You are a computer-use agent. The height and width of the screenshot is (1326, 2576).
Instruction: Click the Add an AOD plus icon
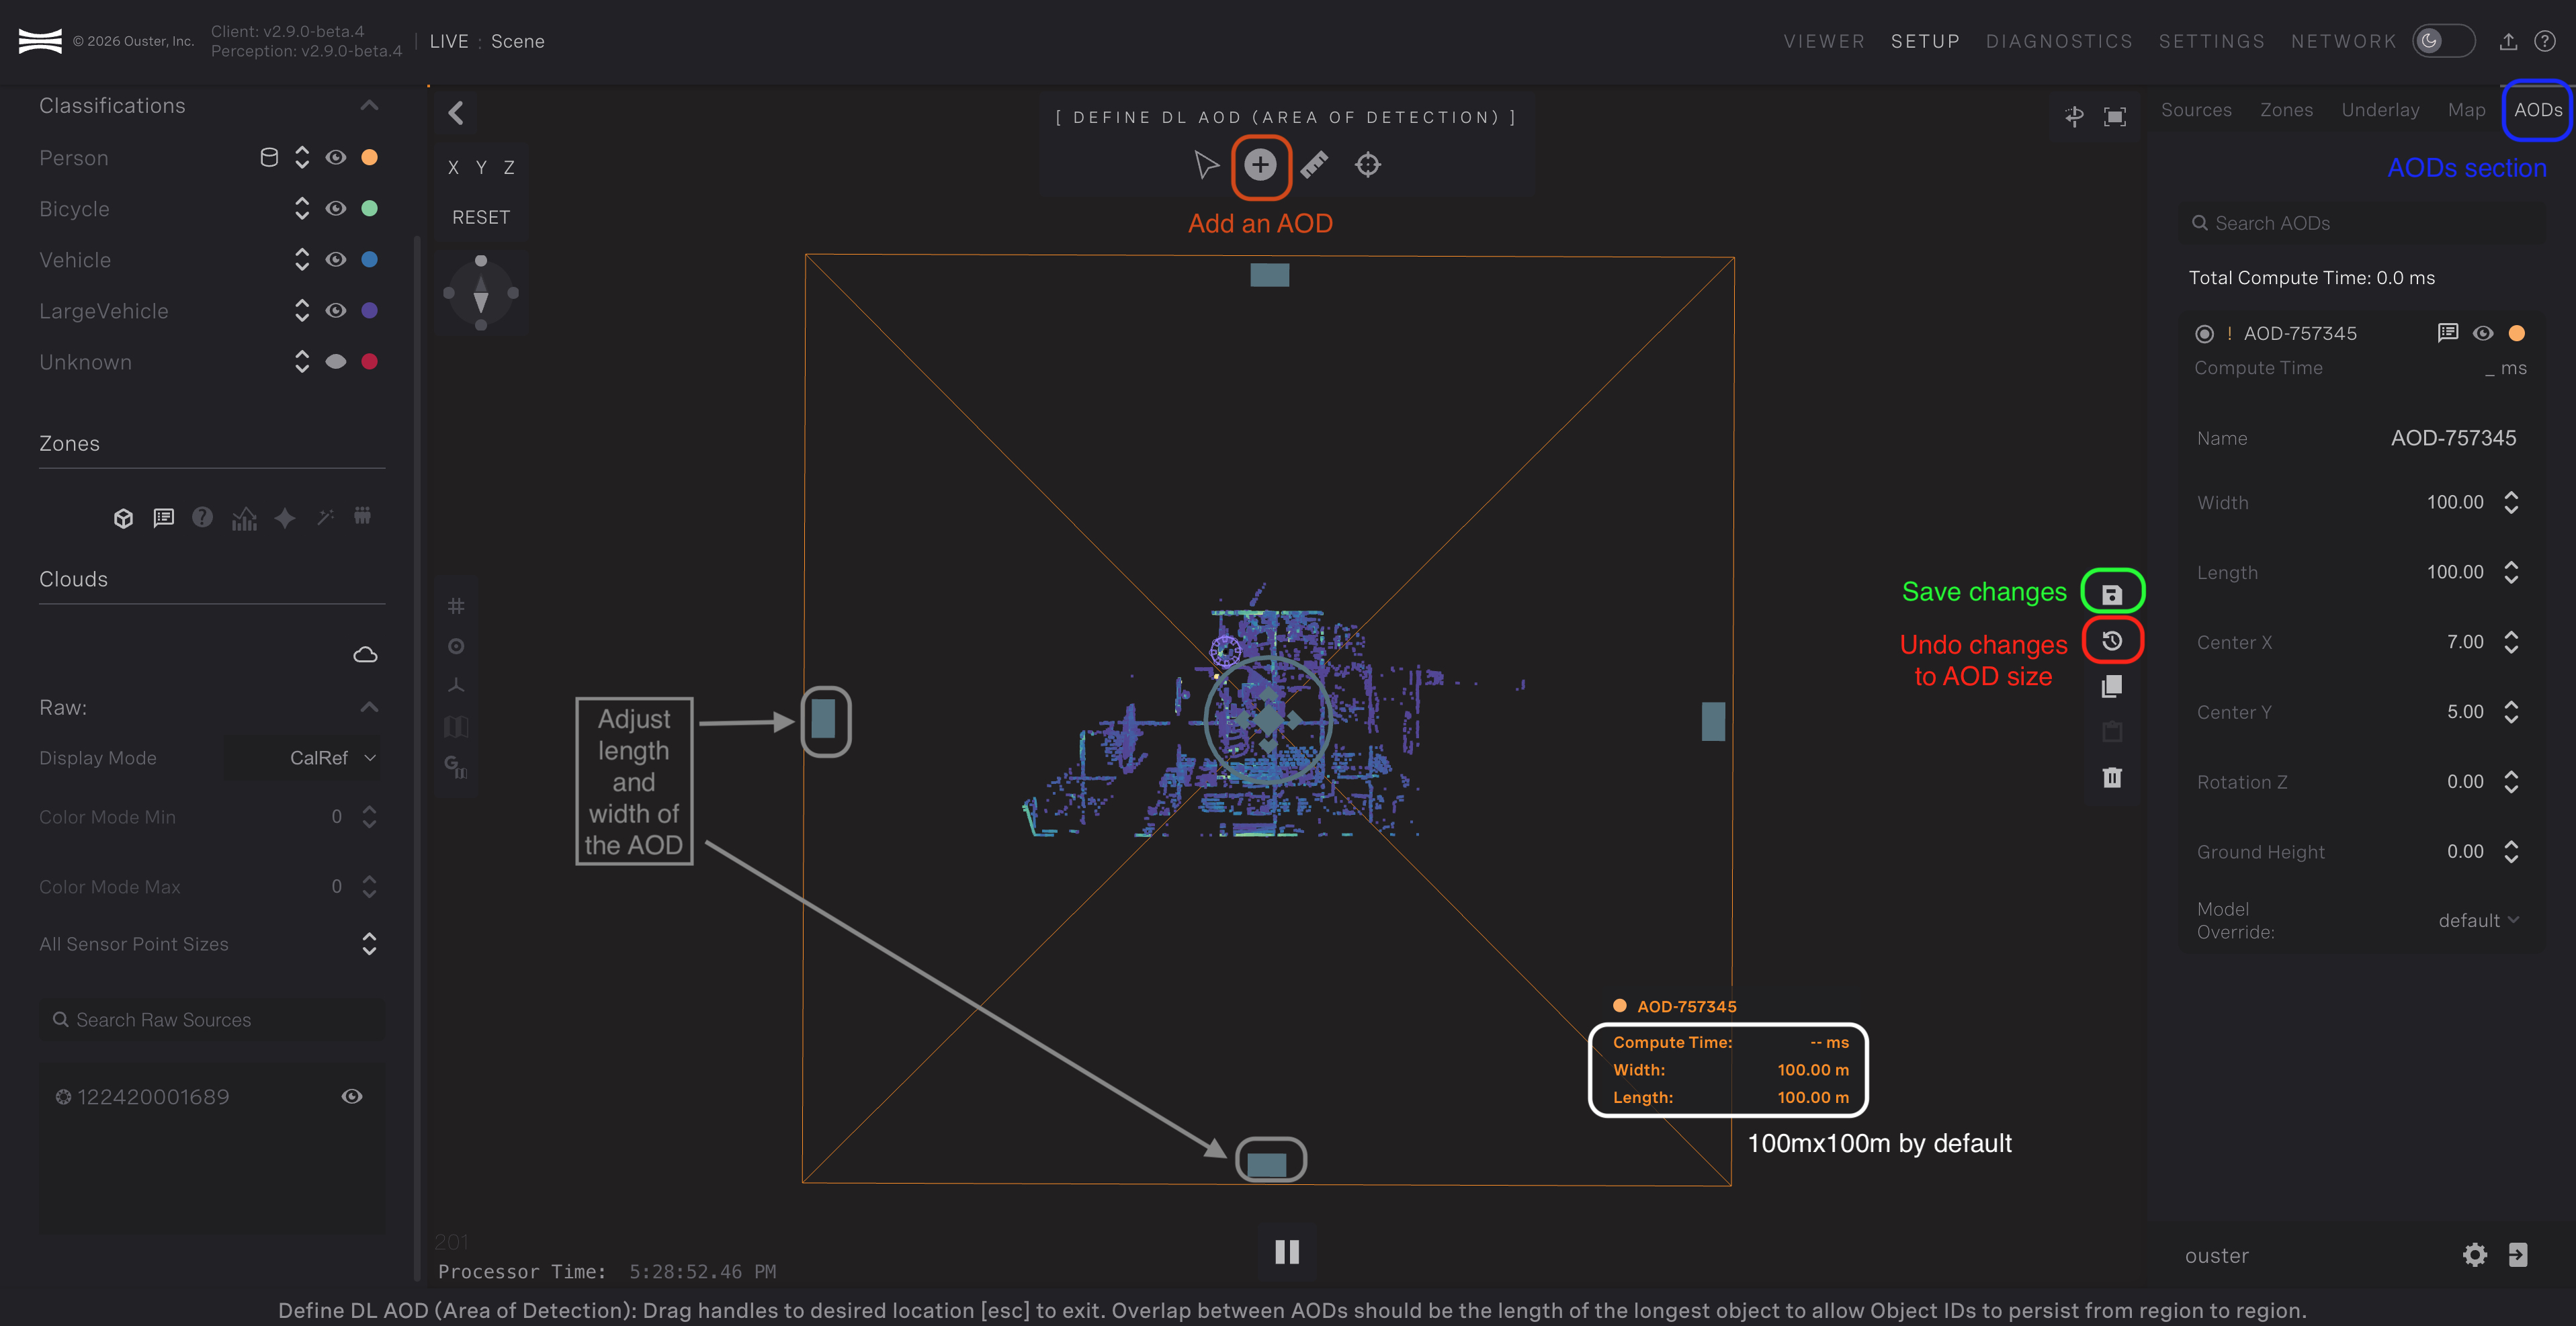(1260, 165)
